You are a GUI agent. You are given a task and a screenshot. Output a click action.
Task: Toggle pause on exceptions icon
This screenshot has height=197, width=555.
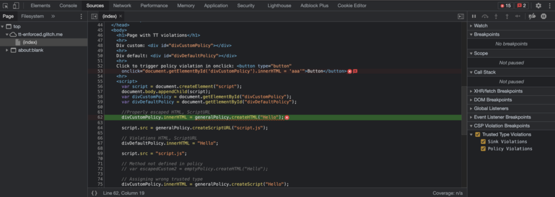(x=544, y=16)
